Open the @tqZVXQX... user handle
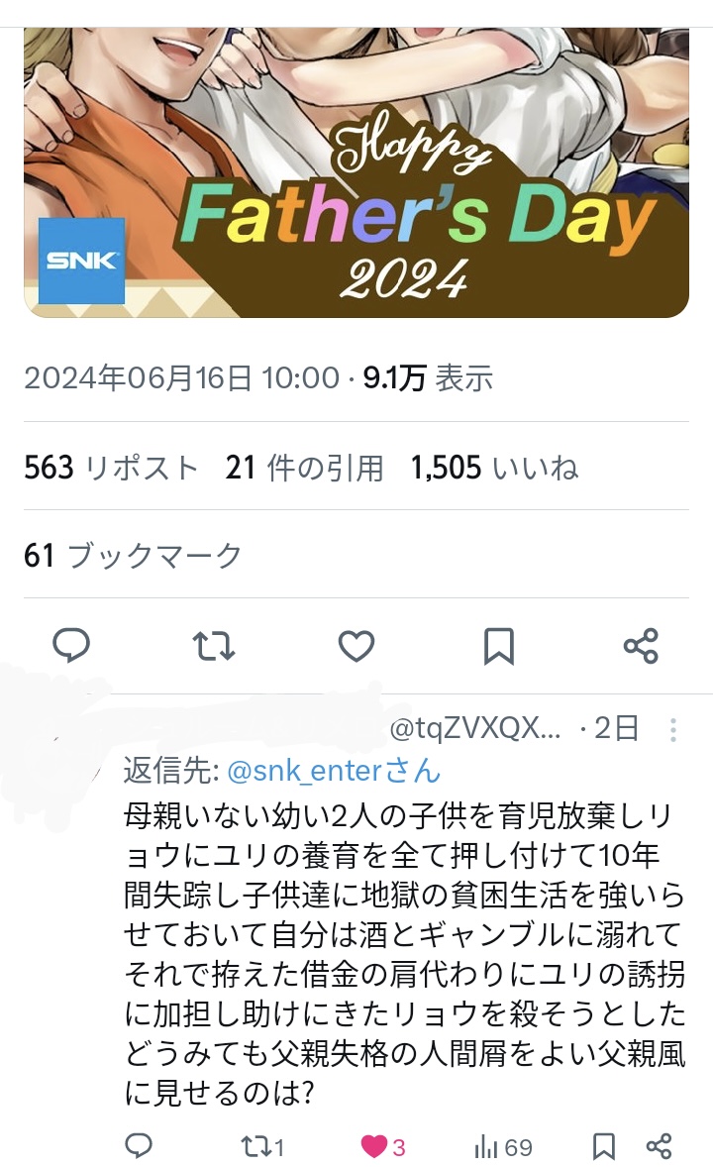713x1167 pixels. pyautogui.click(x=474, y=728)
